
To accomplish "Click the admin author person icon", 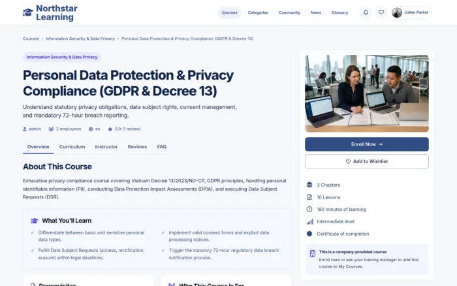I will 25,129.
